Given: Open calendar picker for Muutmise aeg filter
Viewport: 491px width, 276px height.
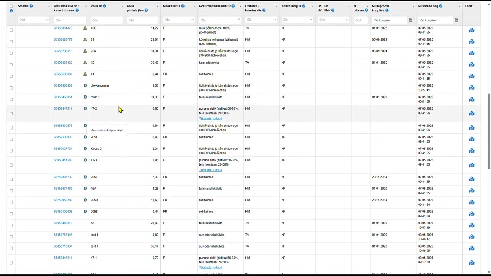Looking at the screenshot, I should [x=456, y=20].
